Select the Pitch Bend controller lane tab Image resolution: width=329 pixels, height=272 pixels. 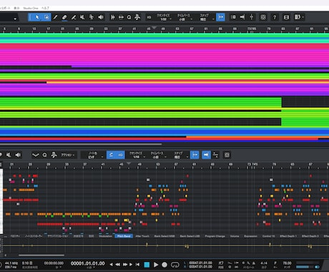(124, 236)
